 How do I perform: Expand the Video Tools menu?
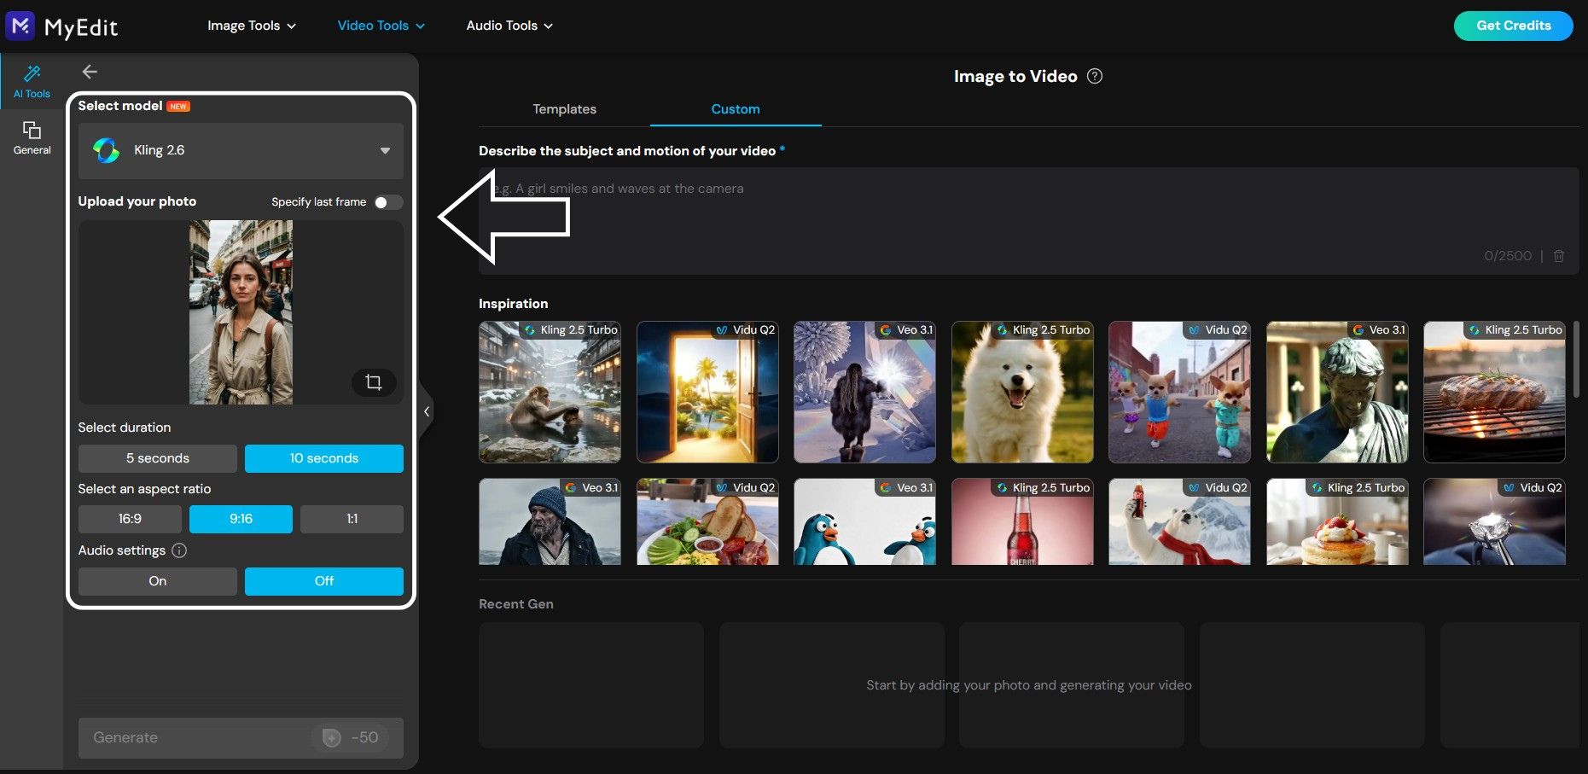click(x=381, y=26)
